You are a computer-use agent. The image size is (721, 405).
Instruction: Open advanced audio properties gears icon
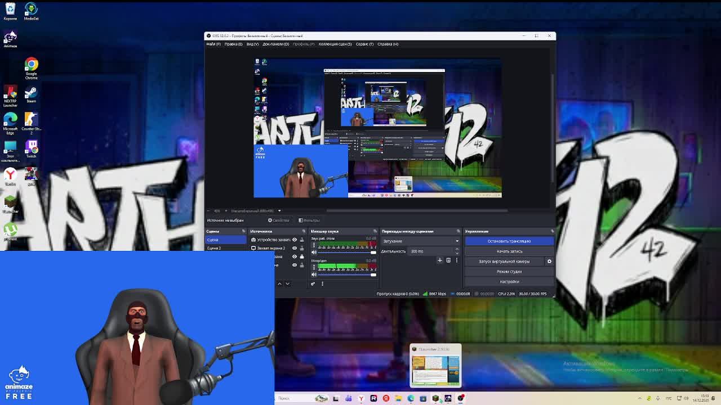point(313,284)
